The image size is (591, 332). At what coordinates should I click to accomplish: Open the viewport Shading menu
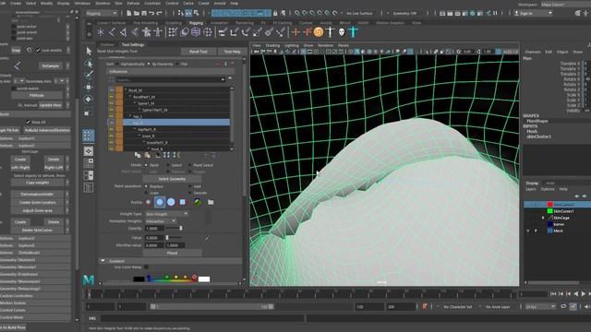click(272, 45)
